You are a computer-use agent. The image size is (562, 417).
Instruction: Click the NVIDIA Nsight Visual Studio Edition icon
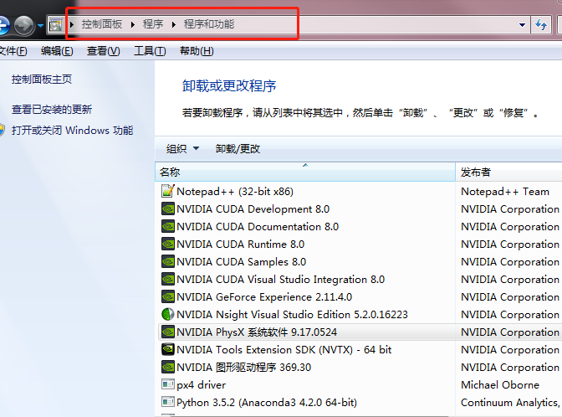[x=168, y=314]
